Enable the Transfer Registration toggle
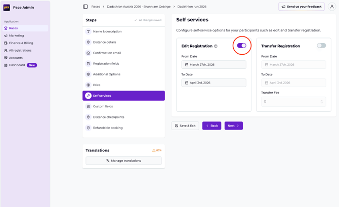339x207 pixels. coord(321,46)
